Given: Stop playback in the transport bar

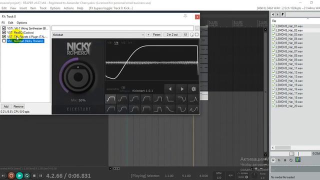Looking at the screenshot, I should click(34, 175).
